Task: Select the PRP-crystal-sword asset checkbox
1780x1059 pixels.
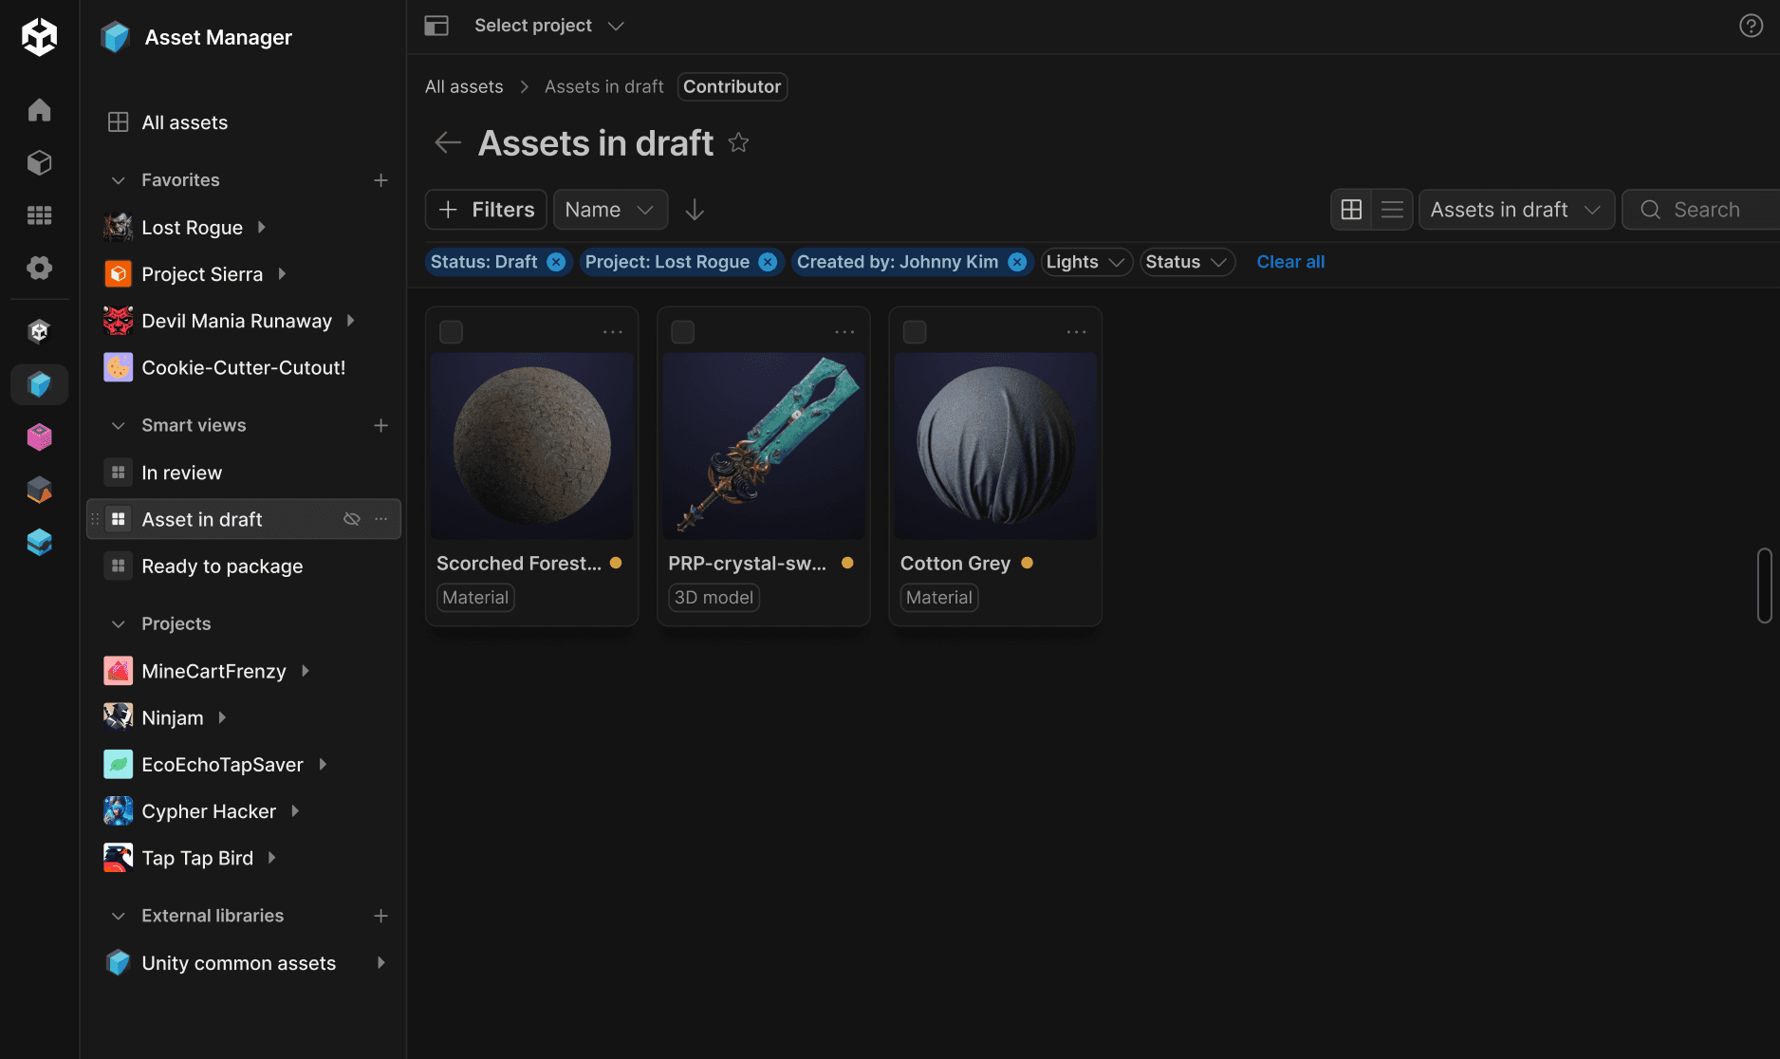Action: [x=682, y=331]
